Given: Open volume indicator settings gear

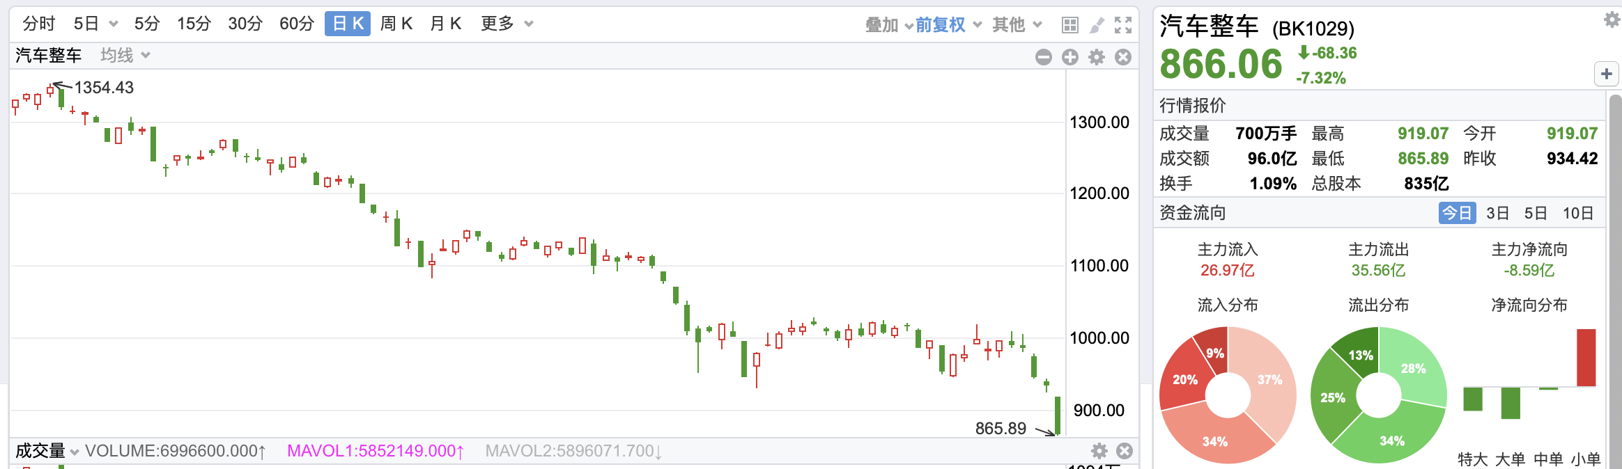Looking at the screenshot, I should 1099,451.
